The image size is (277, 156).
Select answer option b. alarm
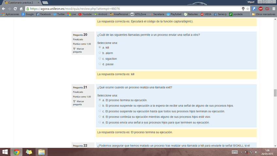[100, 53]
